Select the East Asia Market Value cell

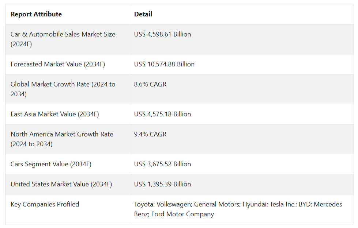click(55, 114)
